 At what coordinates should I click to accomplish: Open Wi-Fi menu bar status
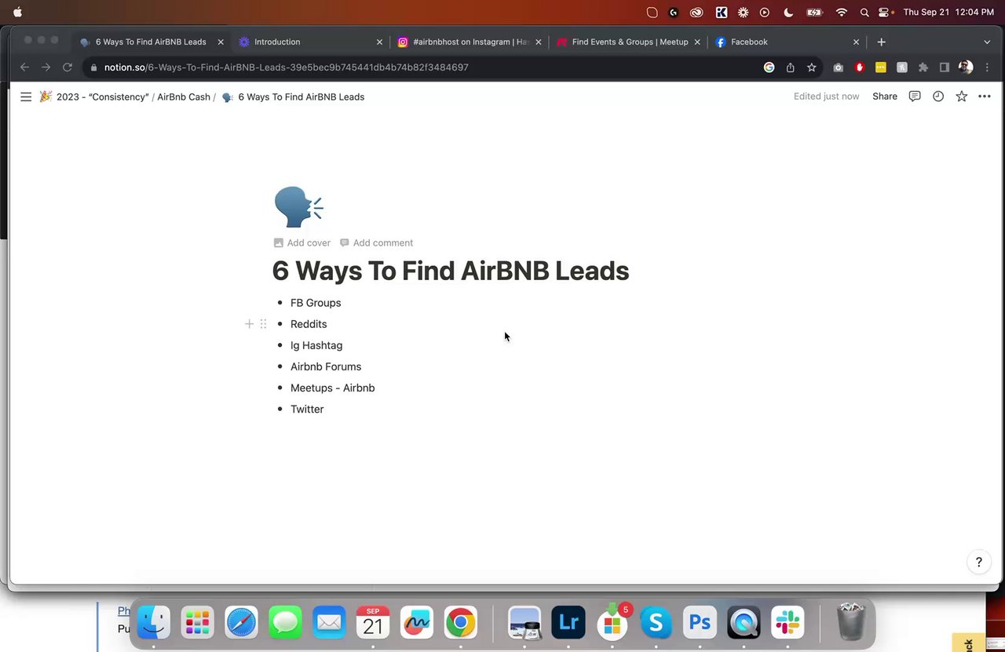pos(842,13)
